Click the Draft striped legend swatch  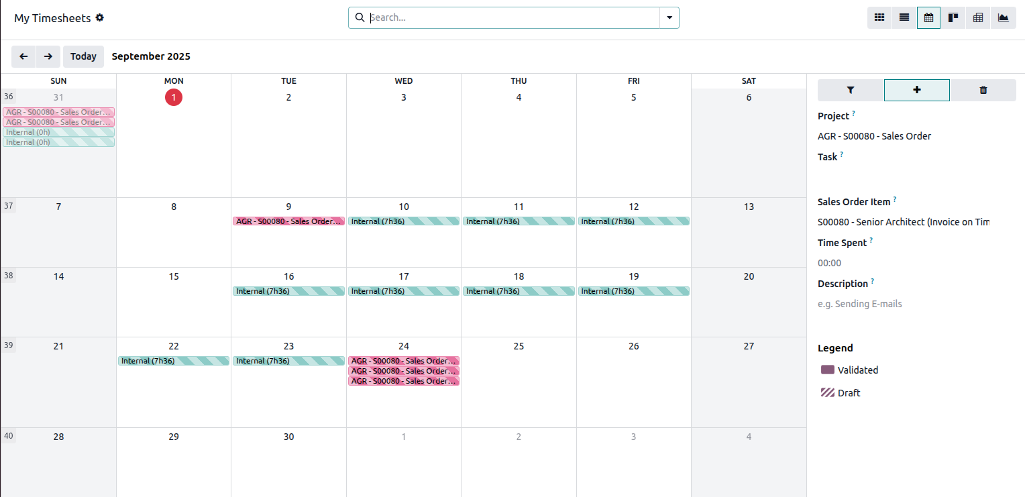pos(828,392)
